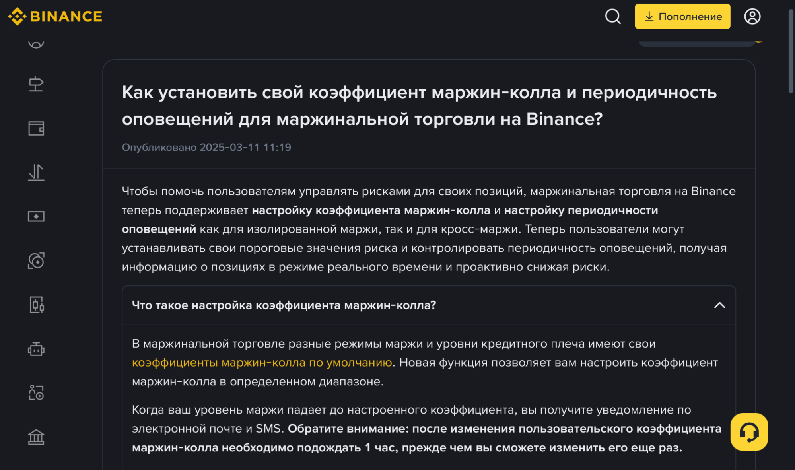Screen dimensions: 795x470
Task: Open support chat via yellow headset icon
Action: pos(750,432)
